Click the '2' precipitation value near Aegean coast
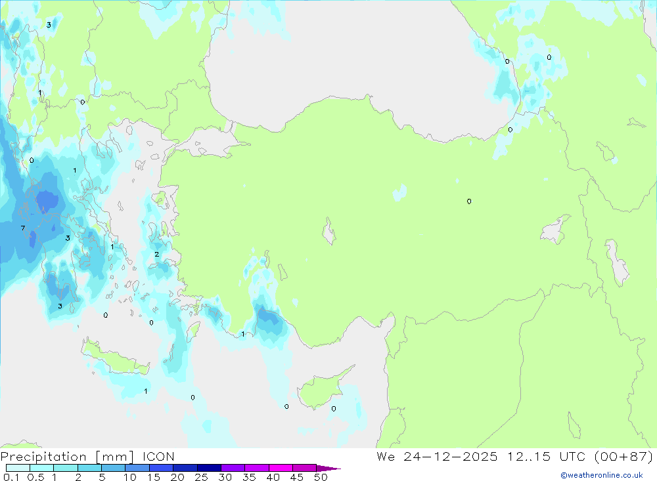This screenshot has width=657, height=481. pyautogui.click(x=157, y=254)
